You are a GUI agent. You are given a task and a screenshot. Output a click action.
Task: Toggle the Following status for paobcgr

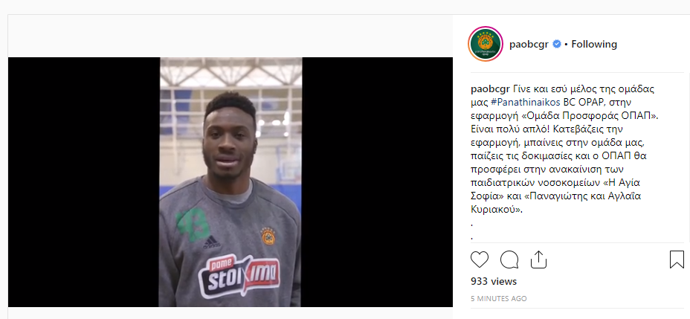click(x=594, y=44)
